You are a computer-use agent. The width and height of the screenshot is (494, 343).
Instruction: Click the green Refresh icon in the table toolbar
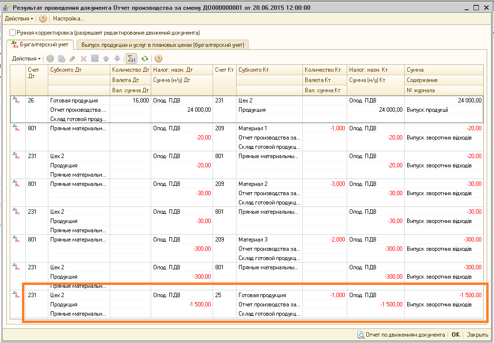tap(145, 59)
